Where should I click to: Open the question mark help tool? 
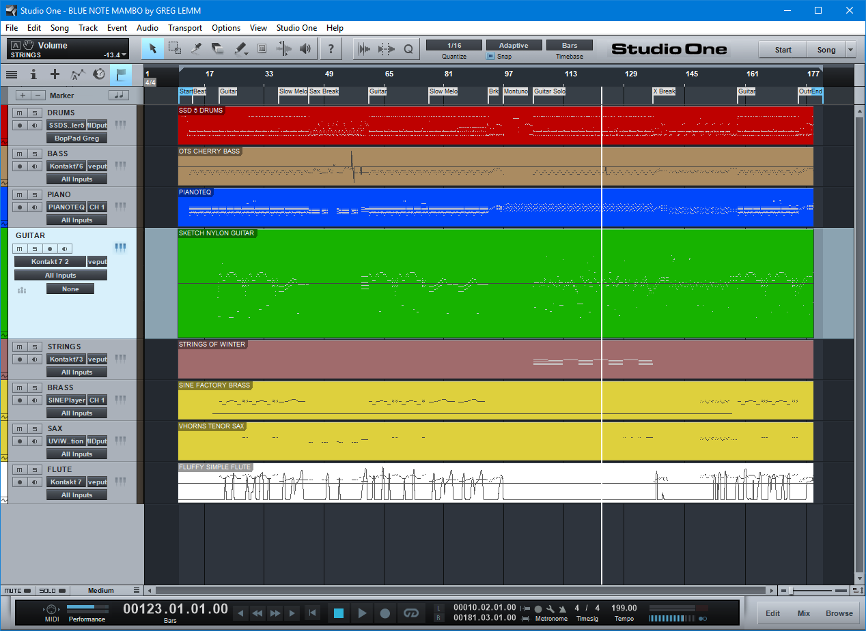tap(331, 48)
